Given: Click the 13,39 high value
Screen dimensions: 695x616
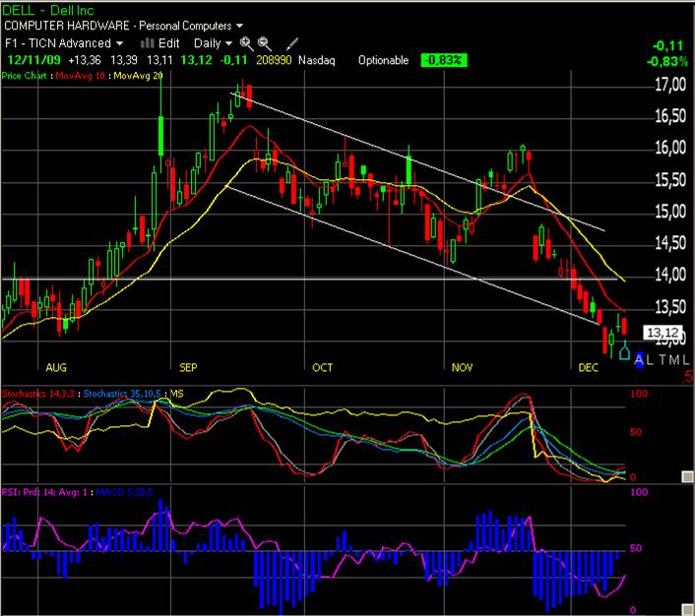Looking at the screenshot, I should (x=124, y=60).
